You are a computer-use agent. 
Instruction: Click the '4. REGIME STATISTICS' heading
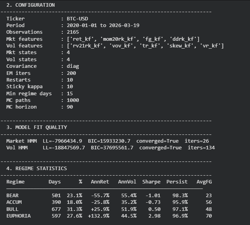(36, 169)
